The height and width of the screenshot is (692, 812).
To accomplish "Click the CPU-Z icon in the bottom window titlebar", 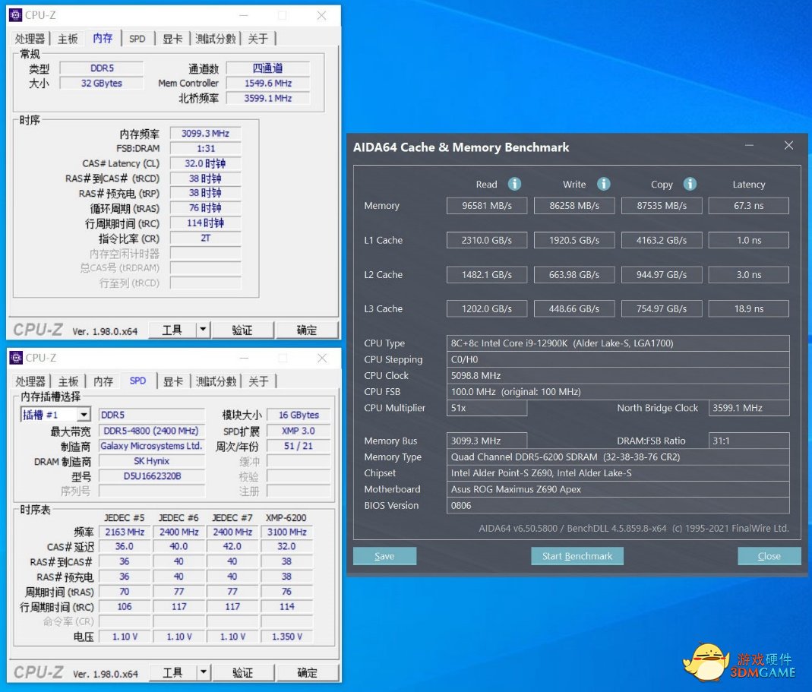I will click(x=15, y=357).
